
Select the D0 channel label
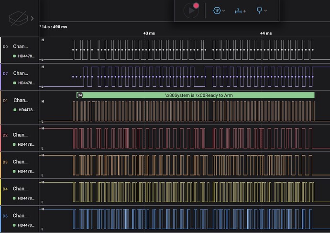pyautogui.click(x=5, y=47)
